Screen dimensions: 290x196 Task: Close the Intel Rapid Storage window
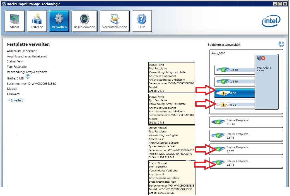pos(285,4)
